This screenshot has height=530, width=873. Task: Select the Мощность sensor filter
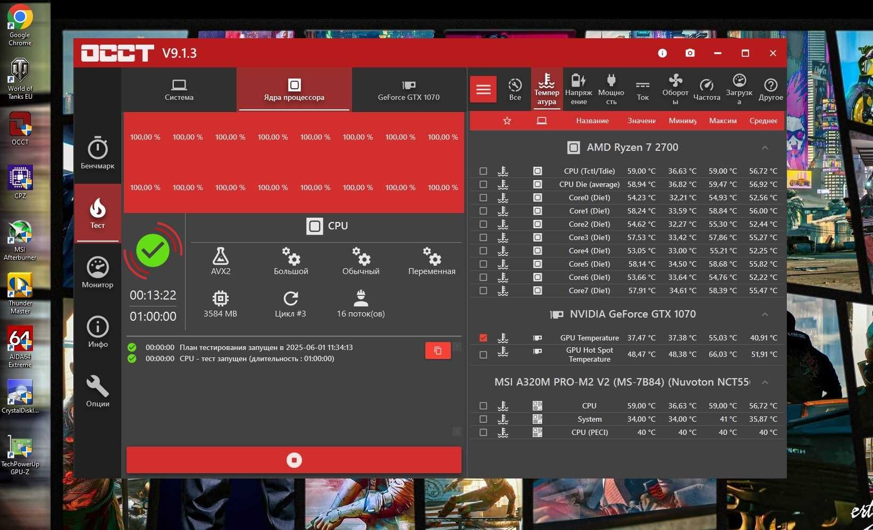pos(611,89)
